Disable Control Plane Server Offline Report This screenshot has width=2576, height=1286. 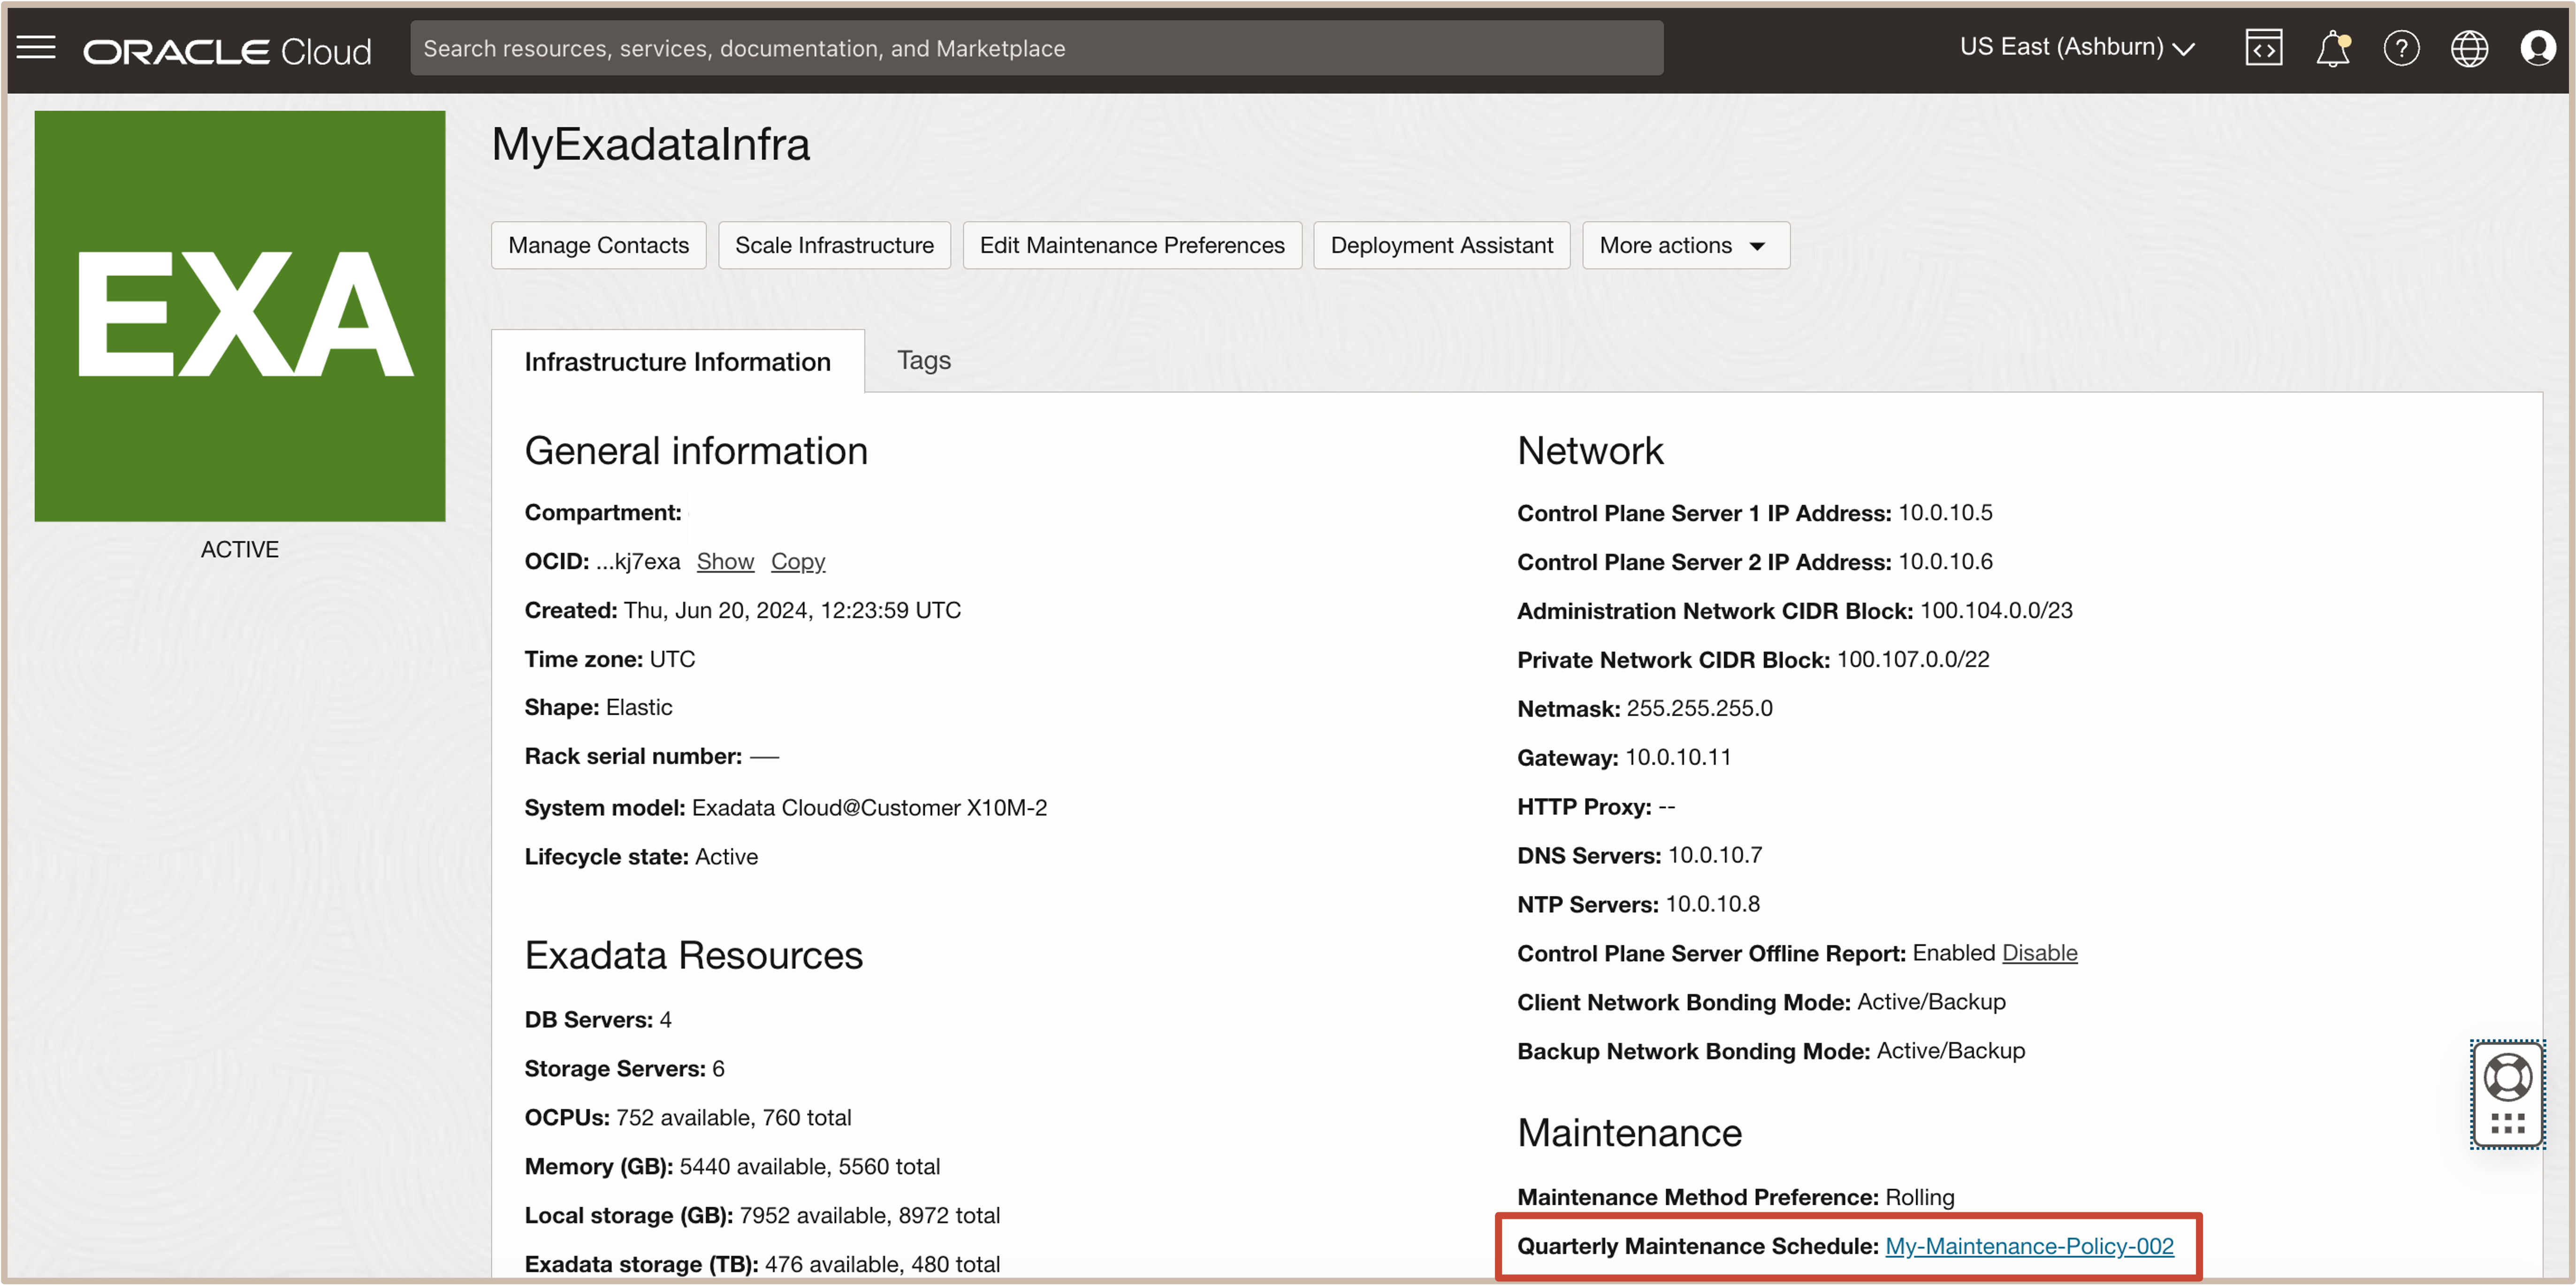(2039, 952)
